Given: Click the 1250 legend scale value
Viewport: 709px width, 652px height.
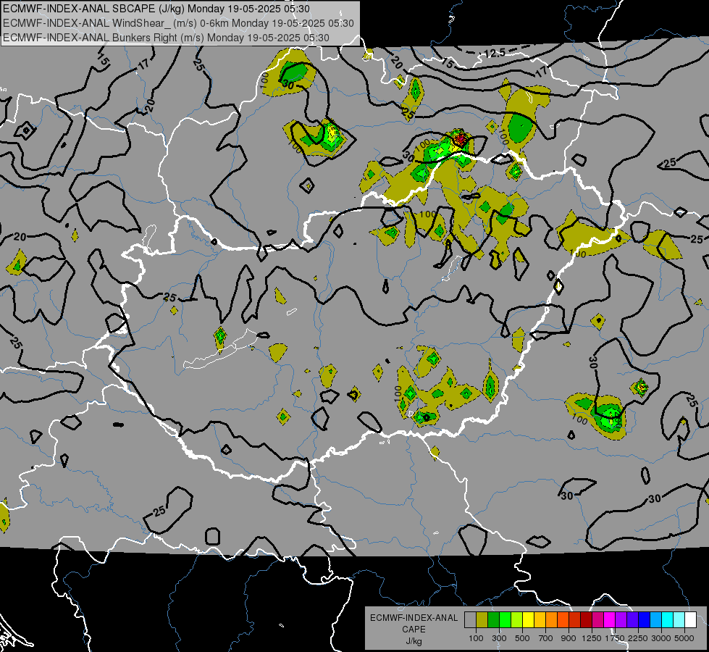Looking at the screenshot, I should [592, 638].
